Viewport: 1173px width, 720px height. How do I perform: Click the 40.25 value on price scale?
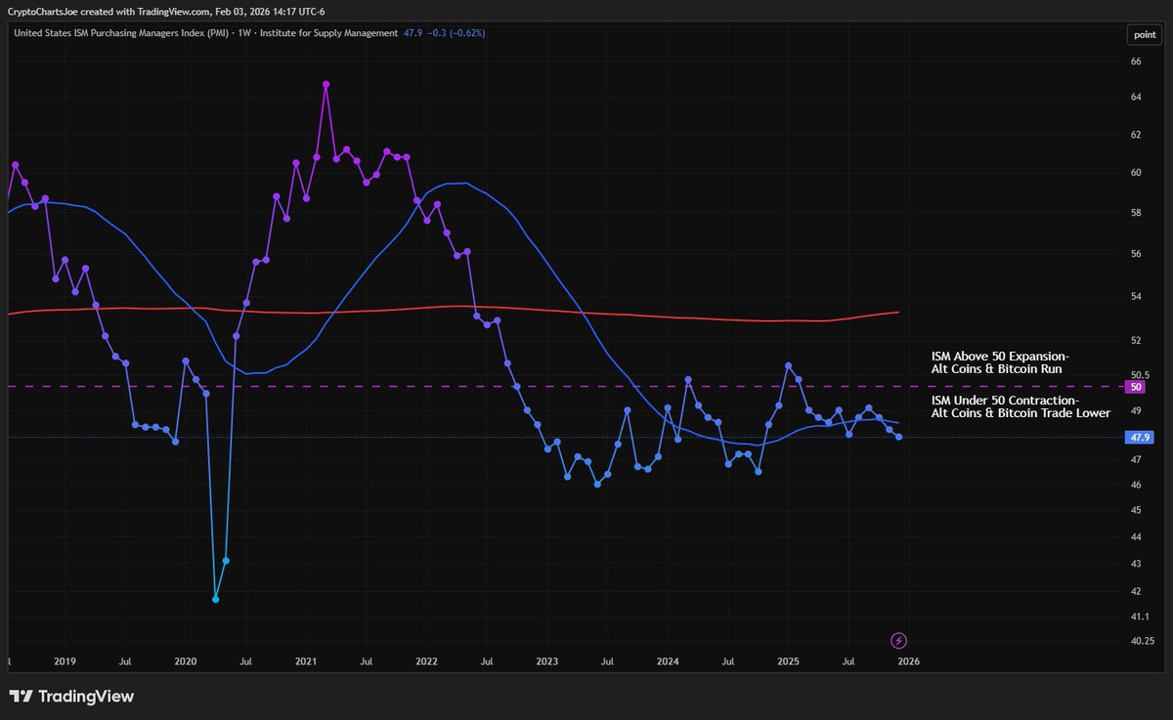[1142, 641]
